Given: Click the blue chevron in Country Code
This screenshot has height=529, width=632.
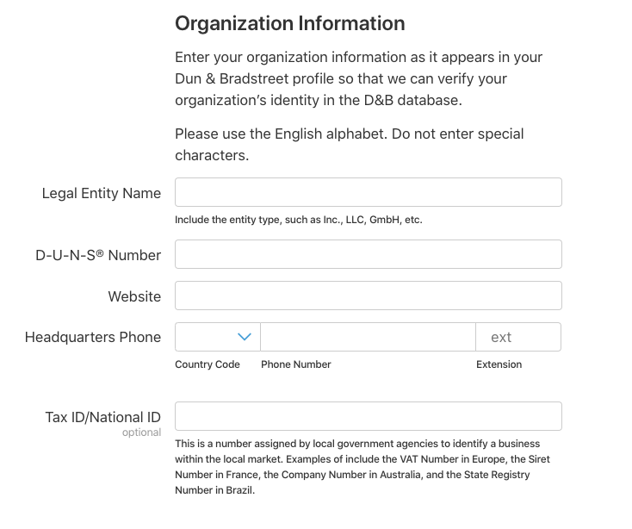Looking at the screenshot, I should pos(245,337).
